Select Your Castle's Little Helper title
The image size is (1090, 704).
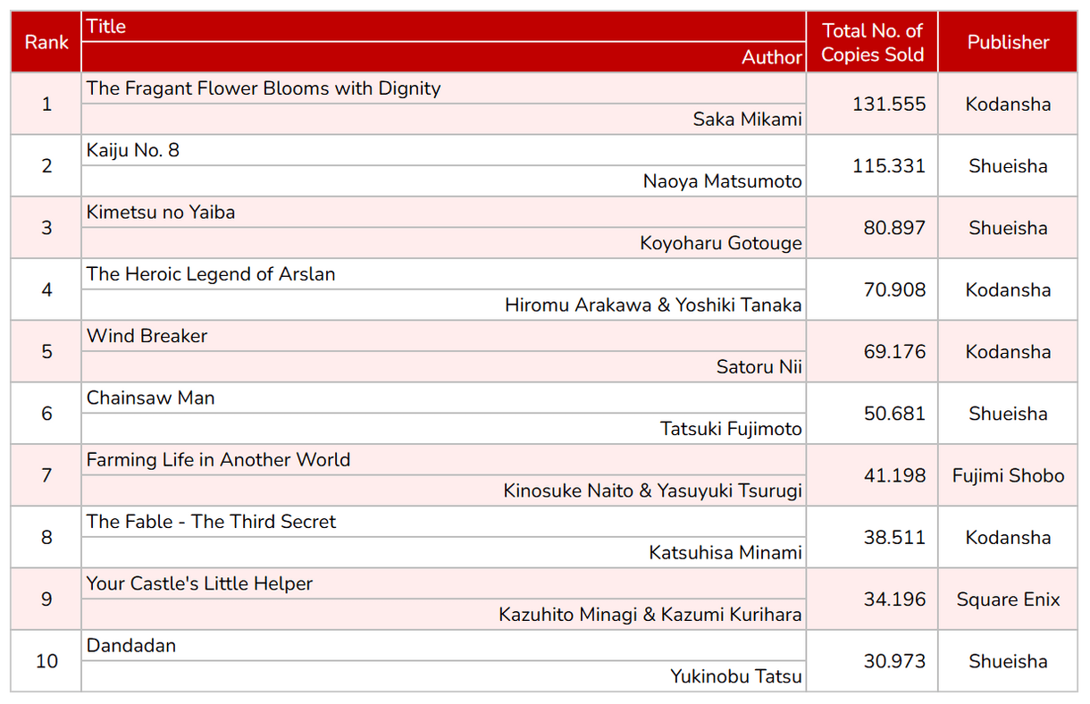[200, 583]
